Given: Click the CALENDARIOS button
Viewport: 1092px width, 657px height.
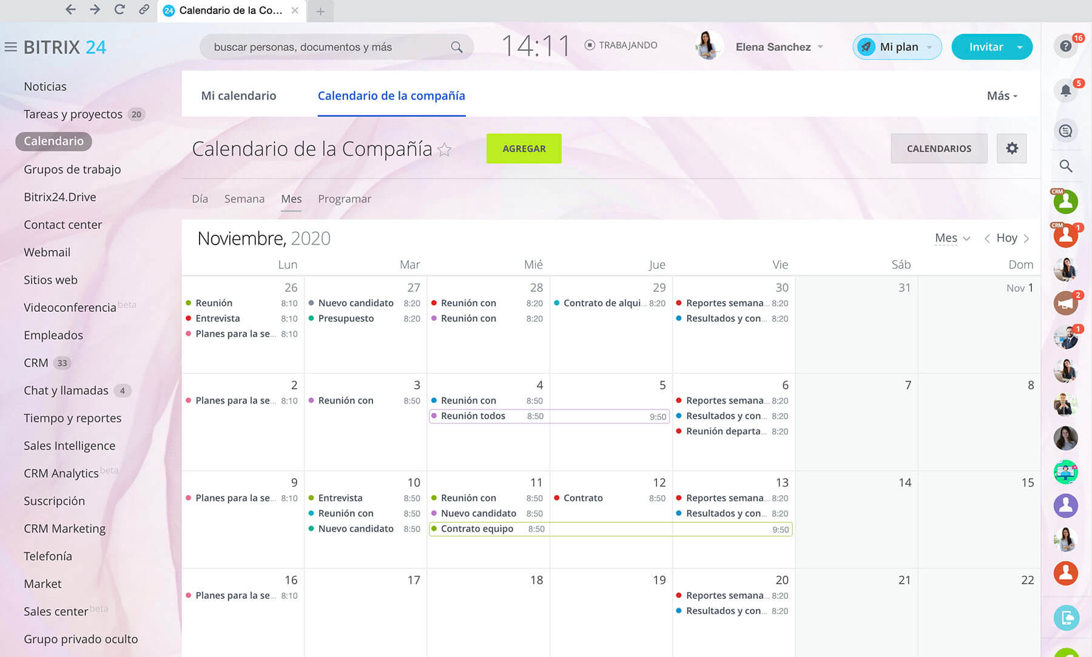Looking at the screenshot, I should point(939,149).
